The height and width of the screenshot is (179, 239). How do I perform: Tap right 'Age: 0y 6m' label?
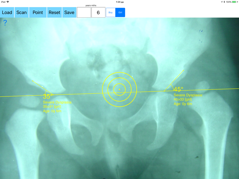183,104
